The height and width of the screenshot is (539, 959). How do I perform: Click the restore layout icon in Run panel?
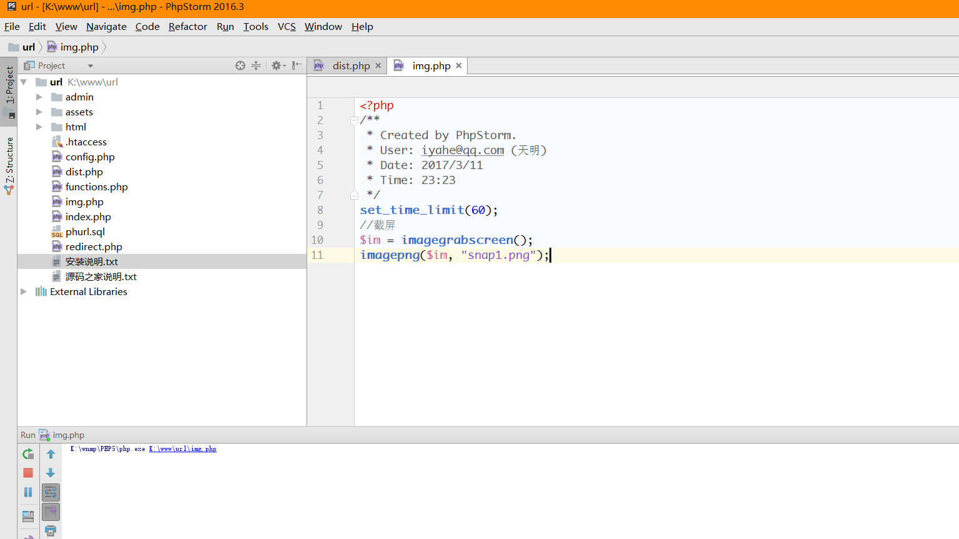[28, 516]
